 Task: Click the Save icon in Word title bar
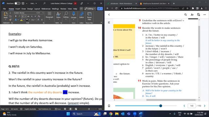tap(23, 4)
